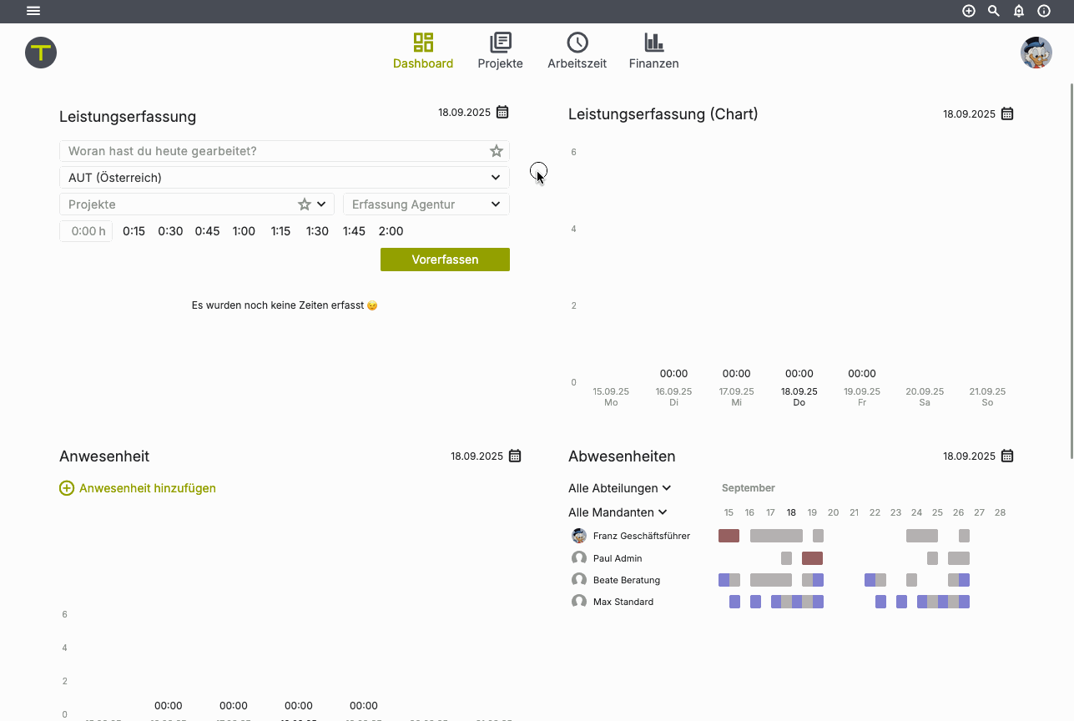Open the hamburger menu in top bar
This screenshot has height=721, width=1074.
pos(33,11)
